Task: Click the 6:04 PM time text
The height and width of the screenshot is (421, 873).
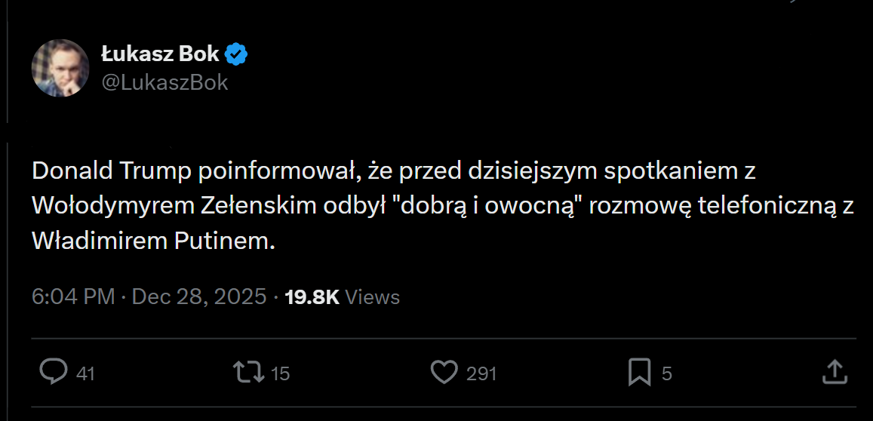Action: 73,297
